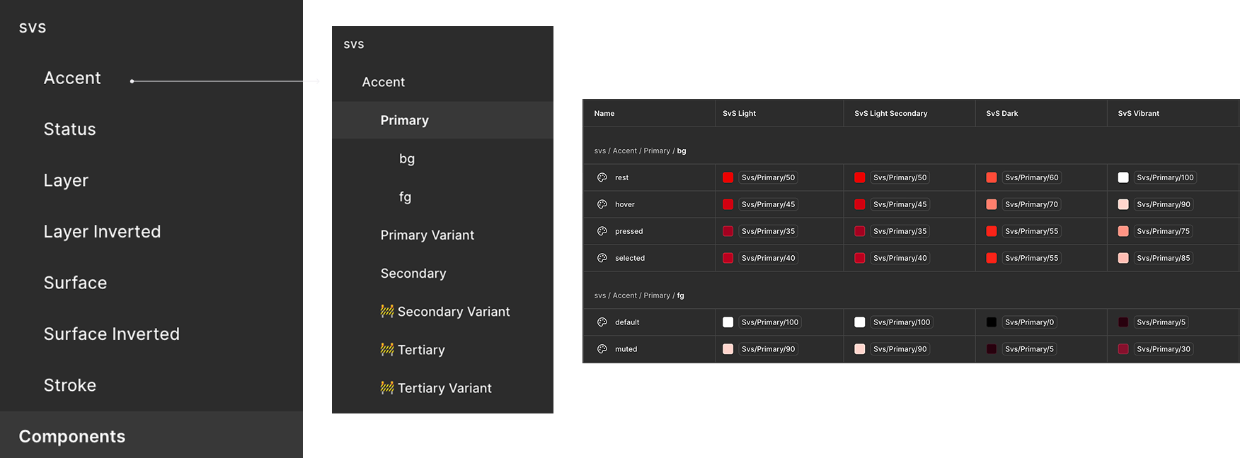Click the Name column header
Image resolution: width=1240 pixels, height=458 pixels.
pos(604,113)
